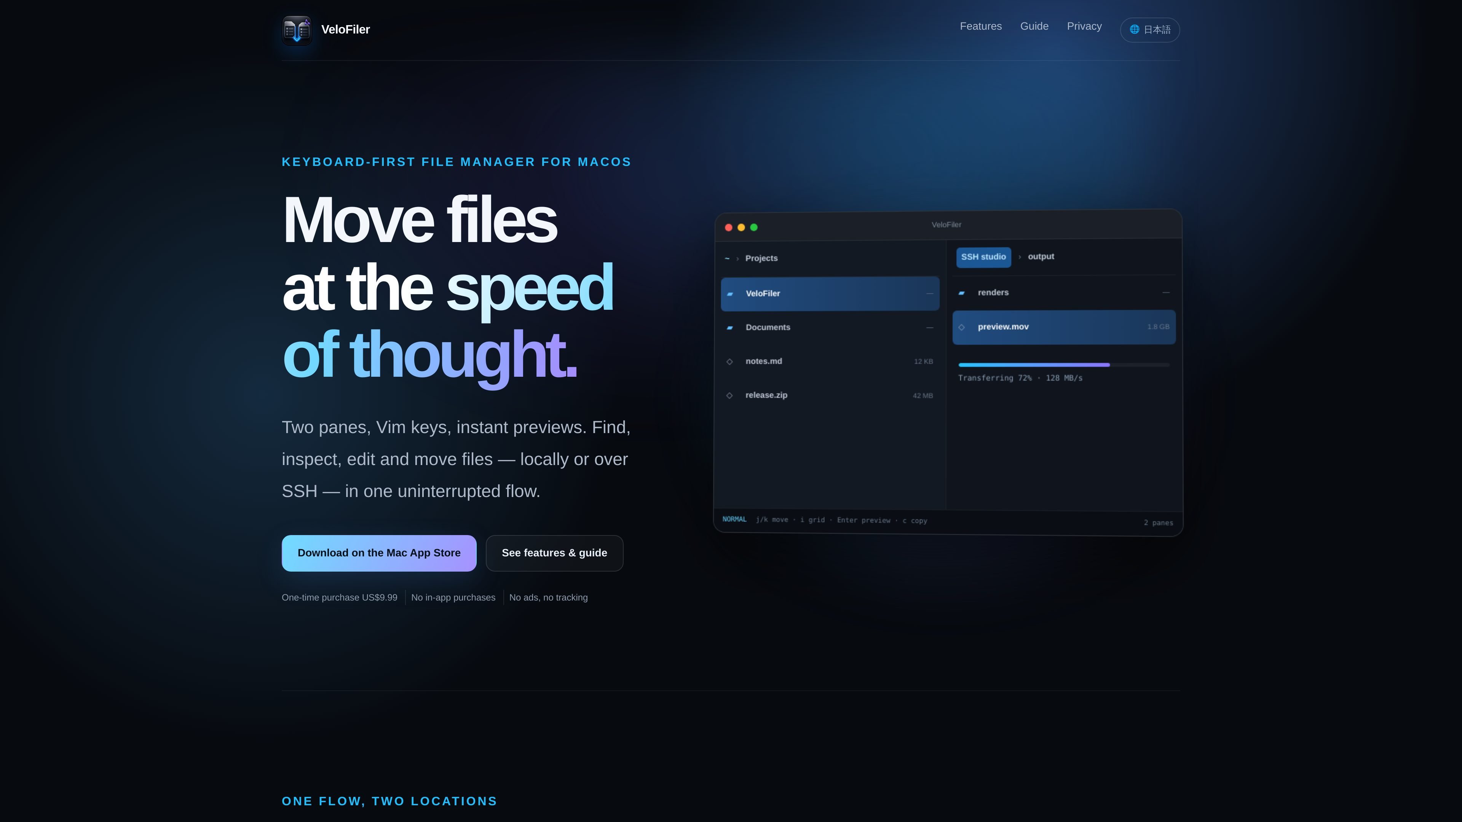The height and width of the screenshot is (822, 1462).
Task: Click the NORMAL mode indicator
Action: 734,519
